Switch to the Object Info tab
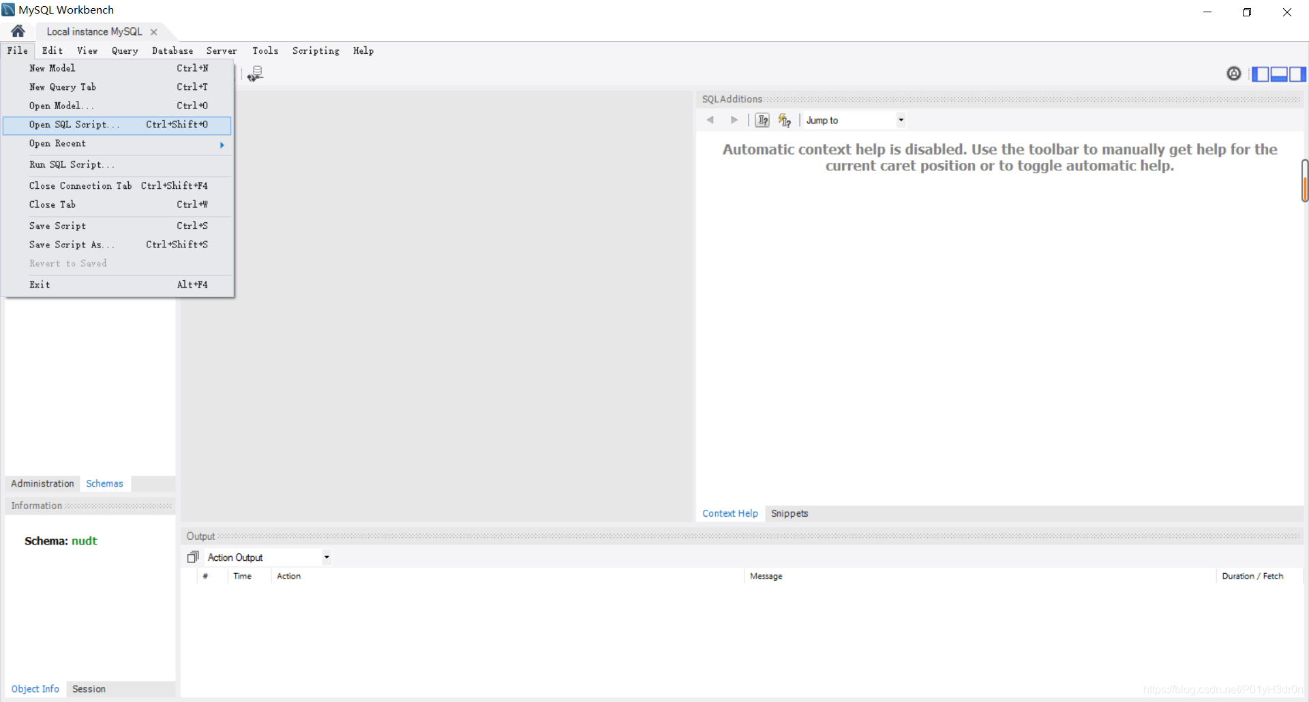Screen dimensions: 1309x702 click(35, 689)
